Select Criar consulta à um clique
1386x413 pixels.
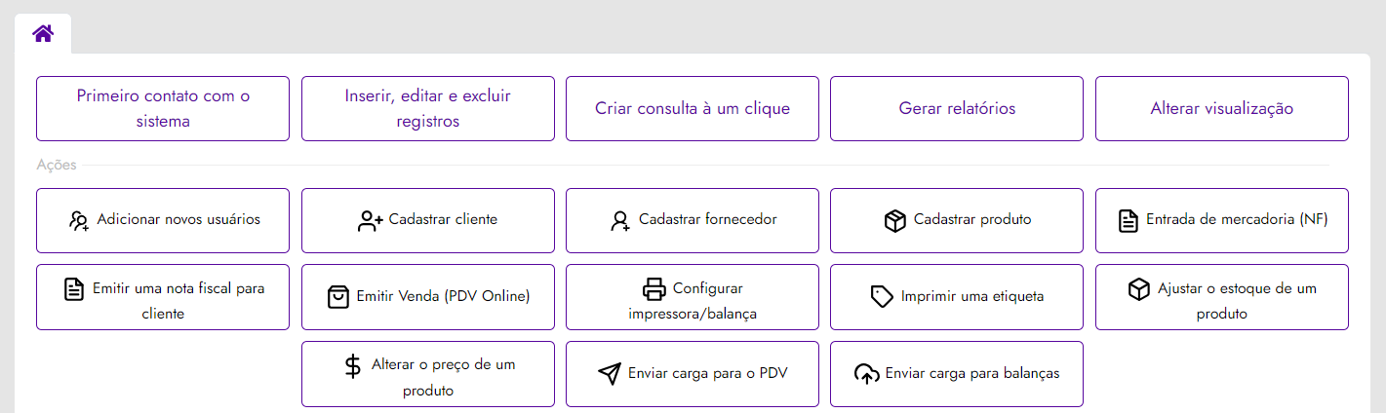(x=693, y=108)
